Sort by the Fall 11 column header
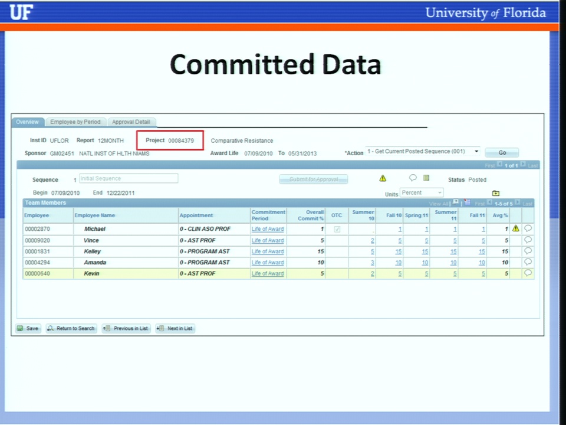The width and height of the screenshot is (566, 425). point(477,215)
